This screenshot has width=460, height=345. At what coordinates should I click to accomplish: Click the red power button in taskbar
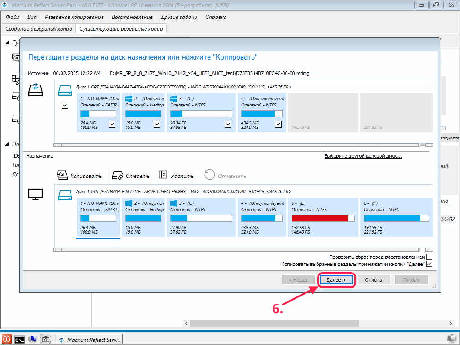6,339
